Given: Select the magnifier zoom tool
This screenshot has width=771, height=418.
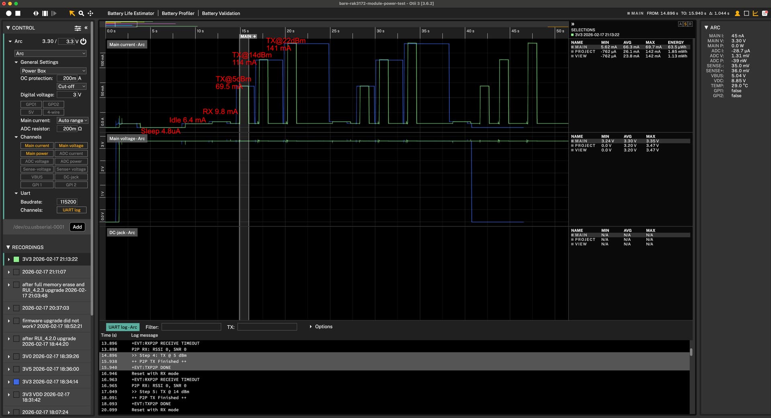Looking at the screenshot, I should [81, 13].
